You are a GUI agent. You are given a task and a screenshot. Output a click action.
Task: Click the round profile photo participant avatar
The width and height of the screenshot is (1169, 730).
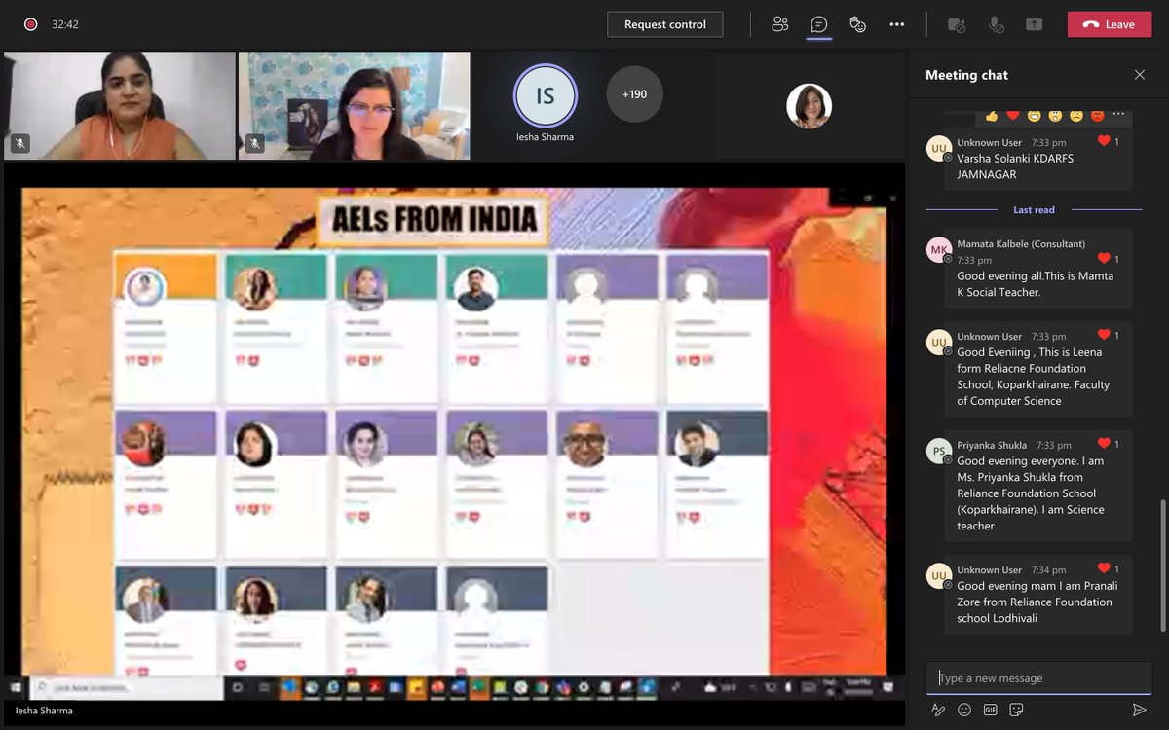[809, 106]
